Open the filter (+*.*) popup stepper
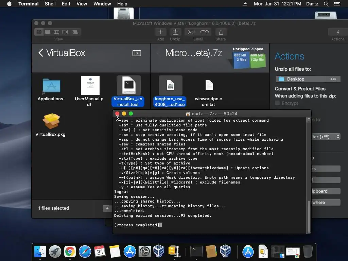Screen dimensions: 348x261 (x=338, y=137)
